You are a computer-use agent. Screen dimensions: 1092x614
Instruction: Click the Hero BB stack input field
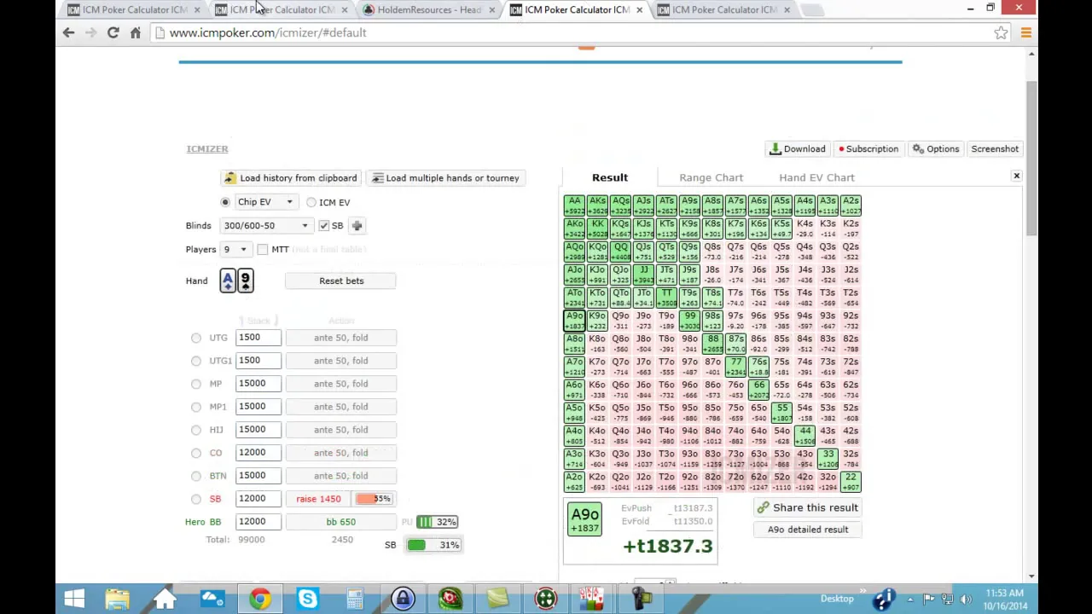[258, 522]
